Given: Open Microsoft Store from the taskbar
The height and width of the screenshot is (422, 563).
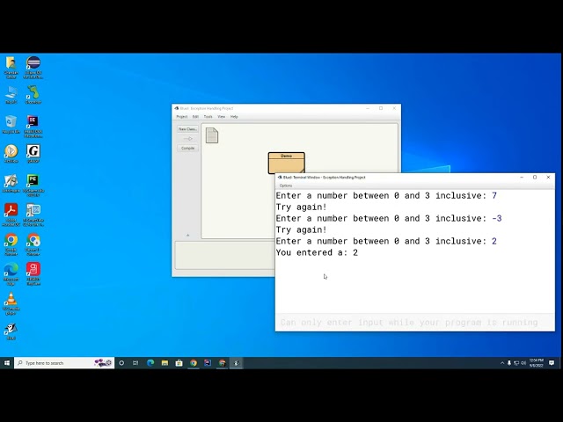Looking at the screenshot, I should pyautogui.click(x=179, y=363).
